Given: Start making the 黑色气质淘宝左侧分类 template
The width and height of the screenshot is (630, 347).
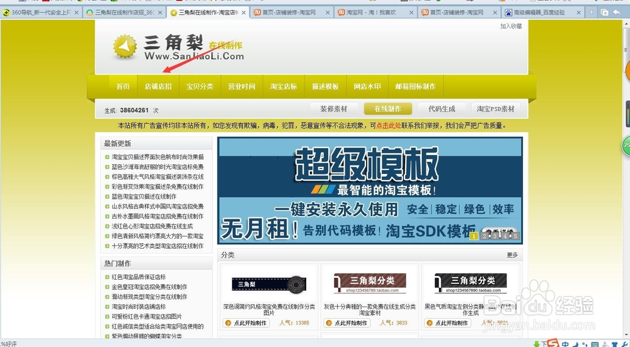Looking at the screenshot, I should pyautogui.click(x=447, y=323).
